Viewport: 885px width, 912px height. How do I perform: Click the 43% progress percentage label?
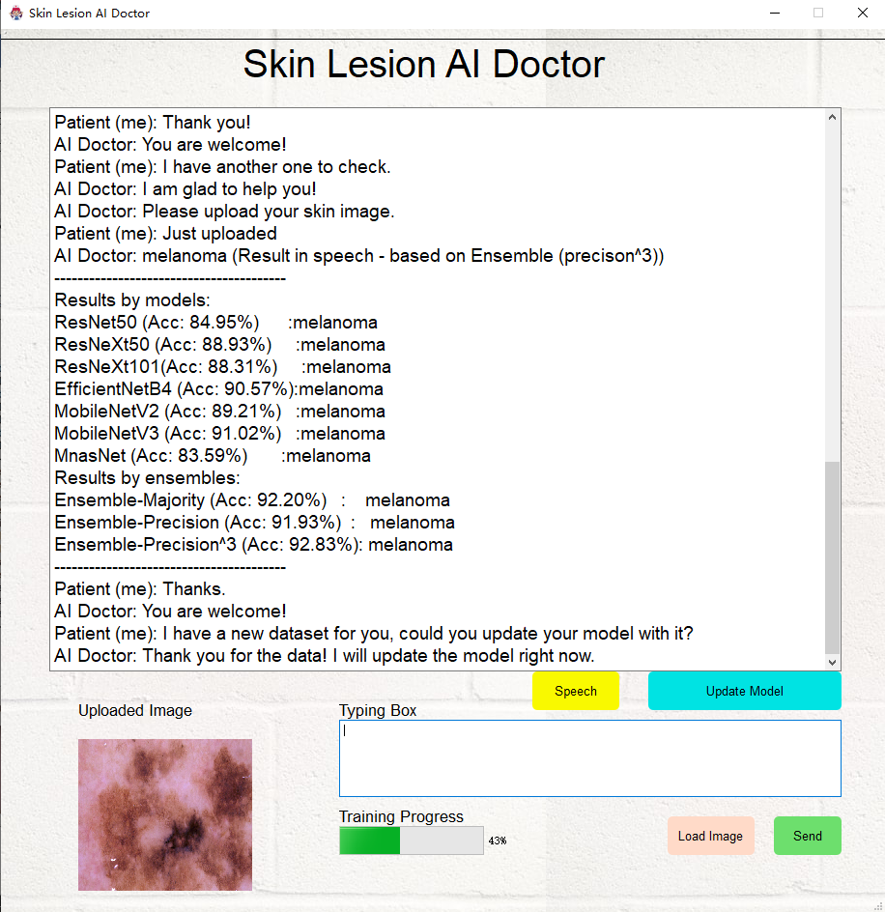pos(497,841)
